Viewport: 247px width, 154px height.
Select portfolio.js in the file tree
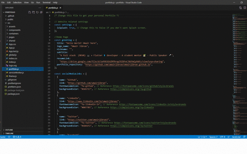coord(23,69)
